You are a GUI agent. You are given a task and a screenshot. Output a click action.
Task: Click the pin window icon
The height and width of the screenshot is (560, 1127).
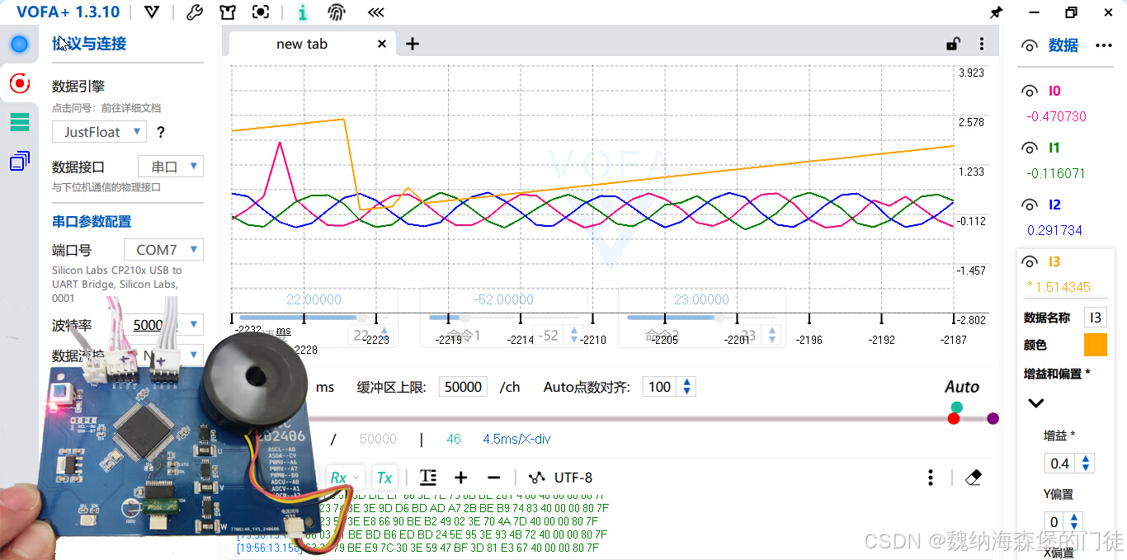point(996,12)
